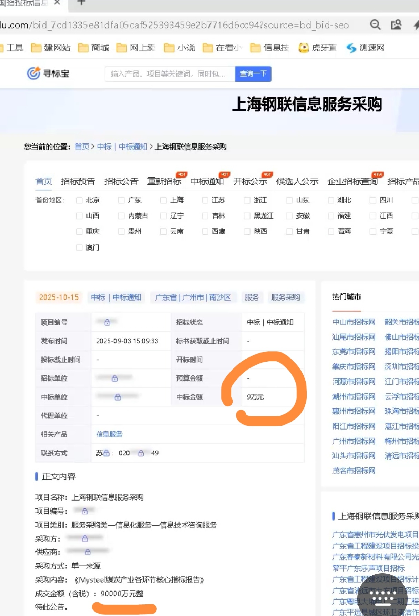
Task: Check the 广东 province checkbox
Action: pos(121,200)
